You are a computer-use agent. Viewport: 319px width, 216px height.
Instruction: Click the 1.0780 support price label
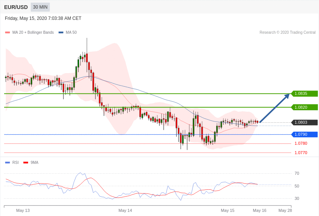pos(301,143)
